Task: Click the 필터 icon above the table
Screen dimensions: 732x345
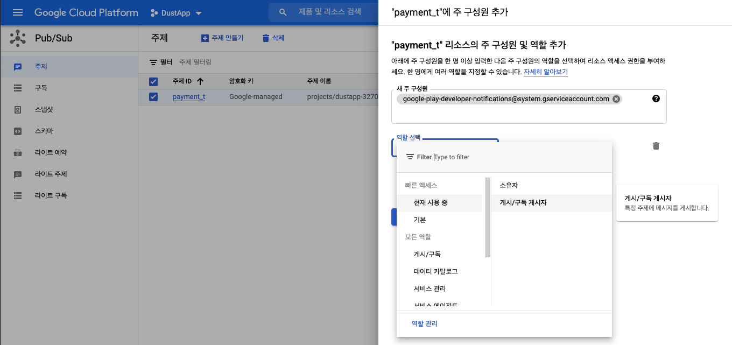Action: (x=153, y=62)
